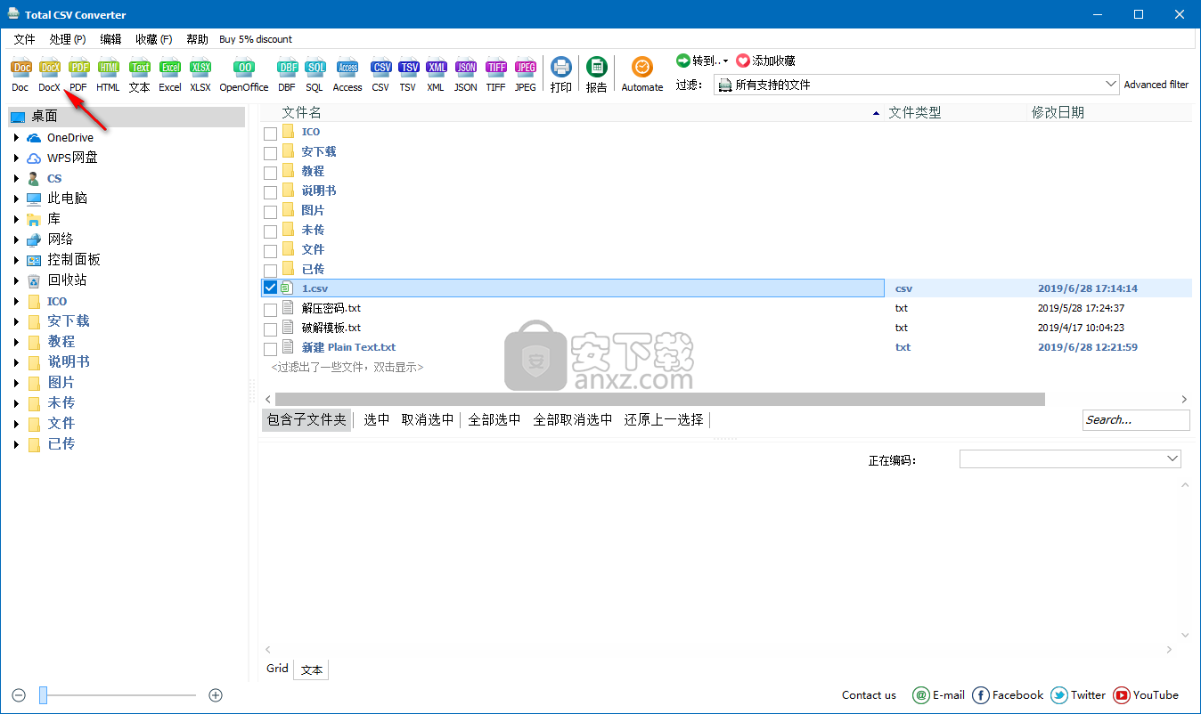Click the Search input field
This screenshot has height=714, width=1201.
pyautogui.click(x=1136, y=420)
